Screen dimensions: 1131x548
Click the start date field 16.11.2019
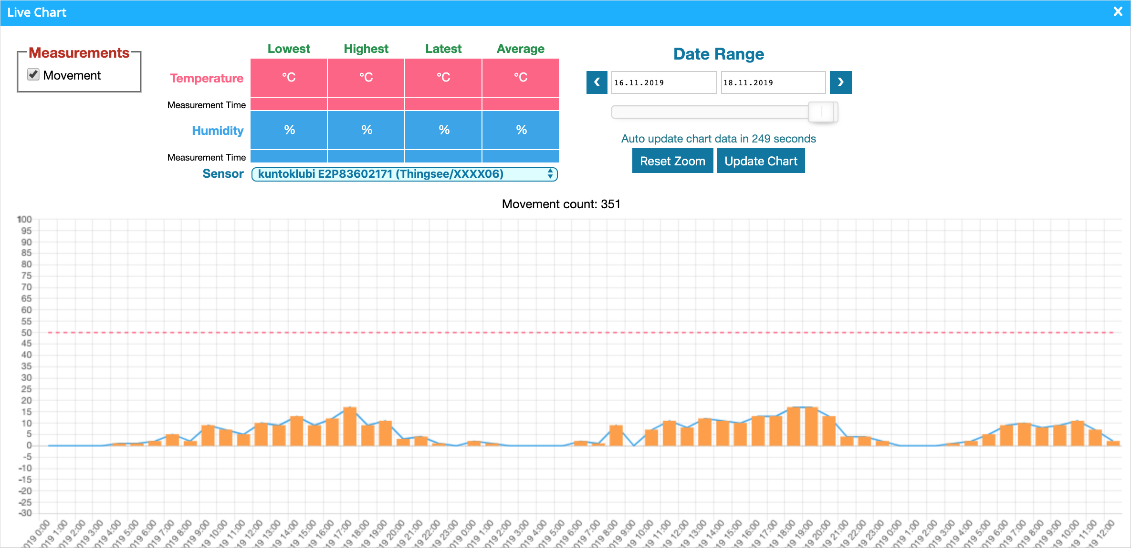click(x=663, y=82)
